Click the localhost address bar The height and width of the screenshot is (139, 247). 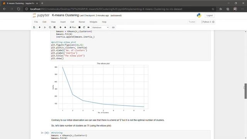click(106, 9)
